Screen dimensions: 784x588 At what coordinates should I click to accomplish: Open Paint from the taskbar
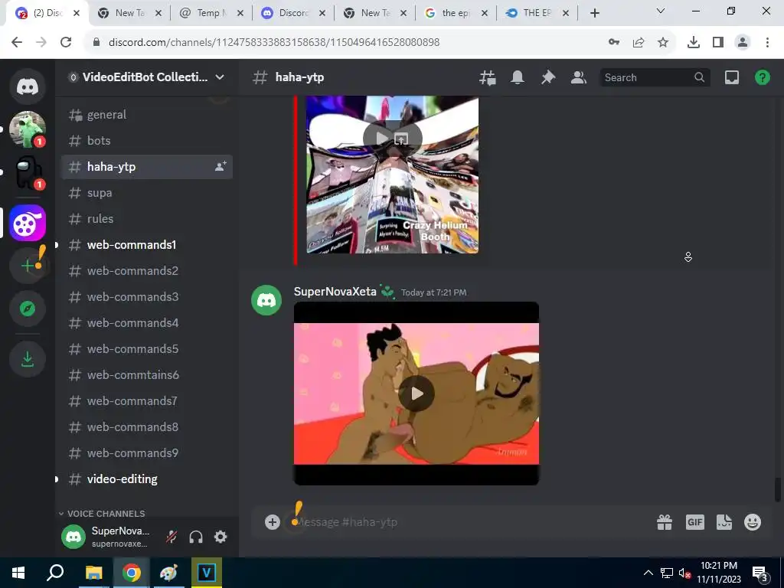[168, 573]
